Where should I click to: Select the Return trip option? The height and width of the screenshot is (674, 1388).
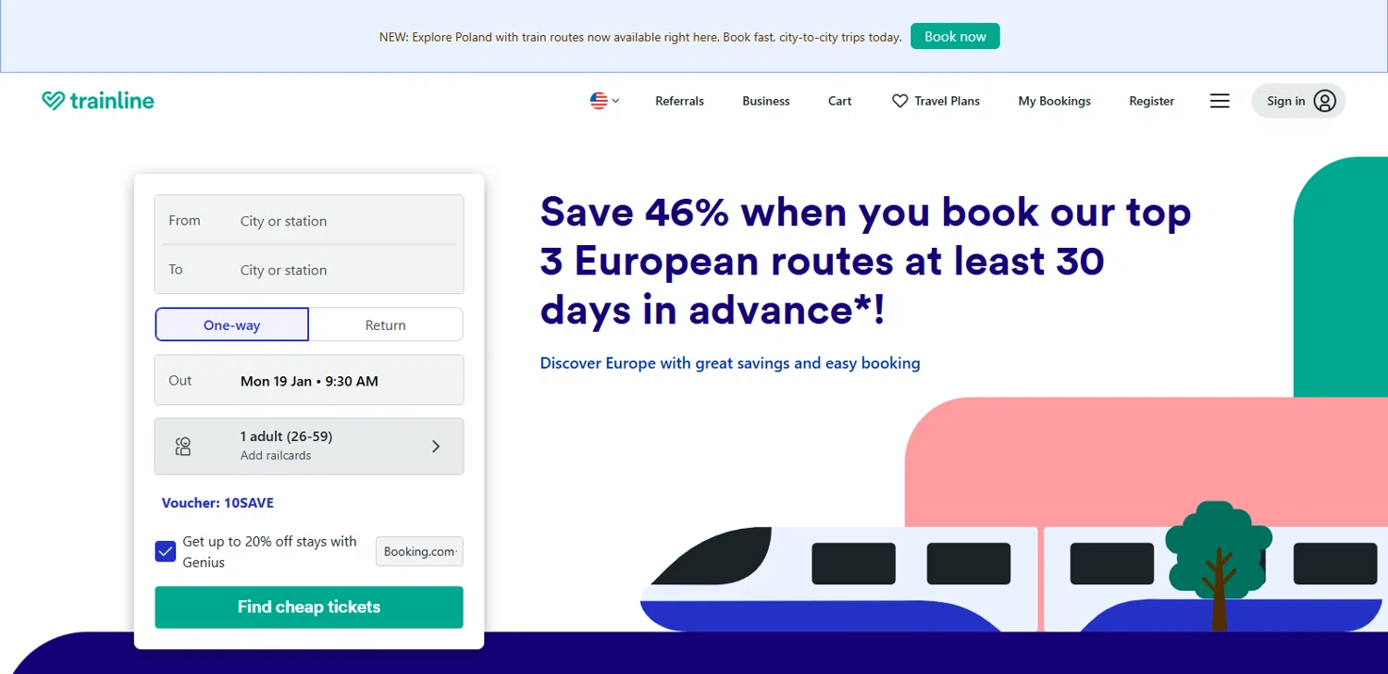pos(385,325)
